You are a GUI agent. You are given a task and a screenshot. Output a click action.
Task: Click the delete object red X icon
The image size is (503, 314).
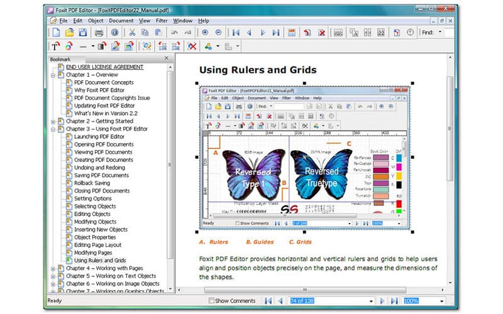coord(192,46)
